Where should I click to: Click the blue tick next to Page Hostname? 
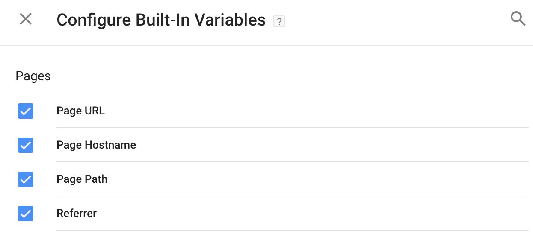(26, 145)
